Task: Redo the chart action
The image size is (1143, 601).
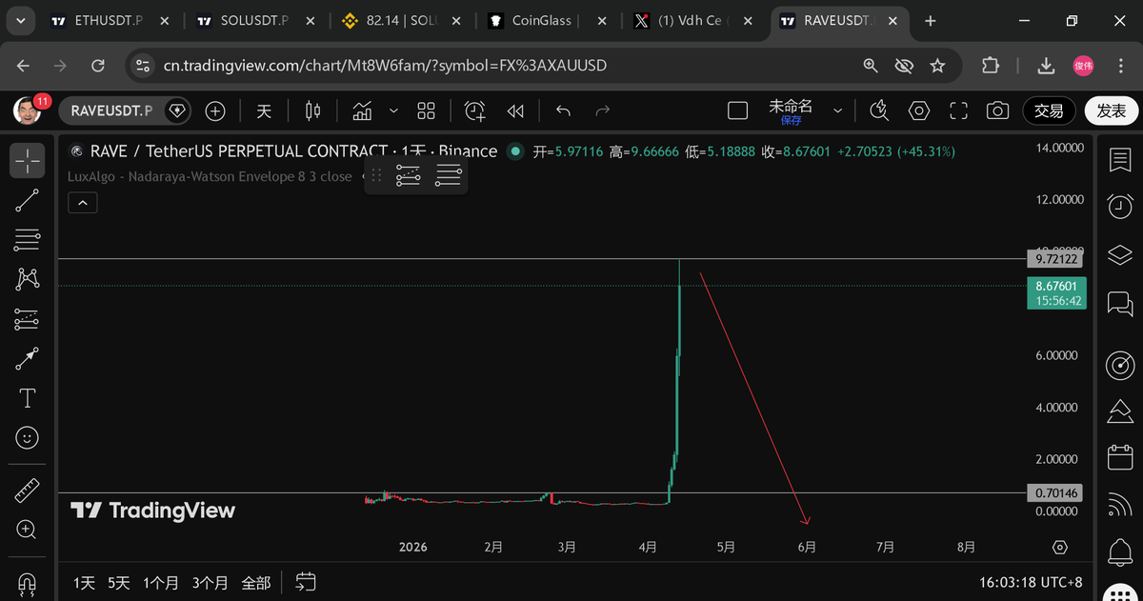Action: coord(602,111)
